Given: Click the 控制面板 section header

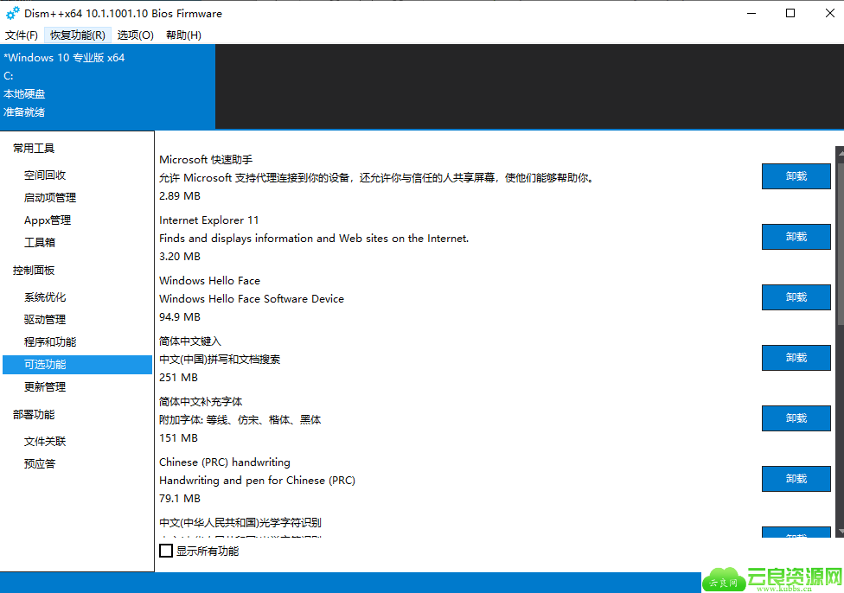Looking at the screenshot, I should pos(34,270).
